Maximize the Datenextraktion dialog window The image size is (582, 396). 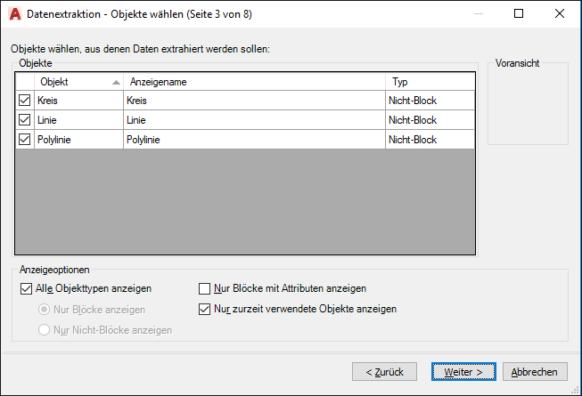click(x=519, y=14)
